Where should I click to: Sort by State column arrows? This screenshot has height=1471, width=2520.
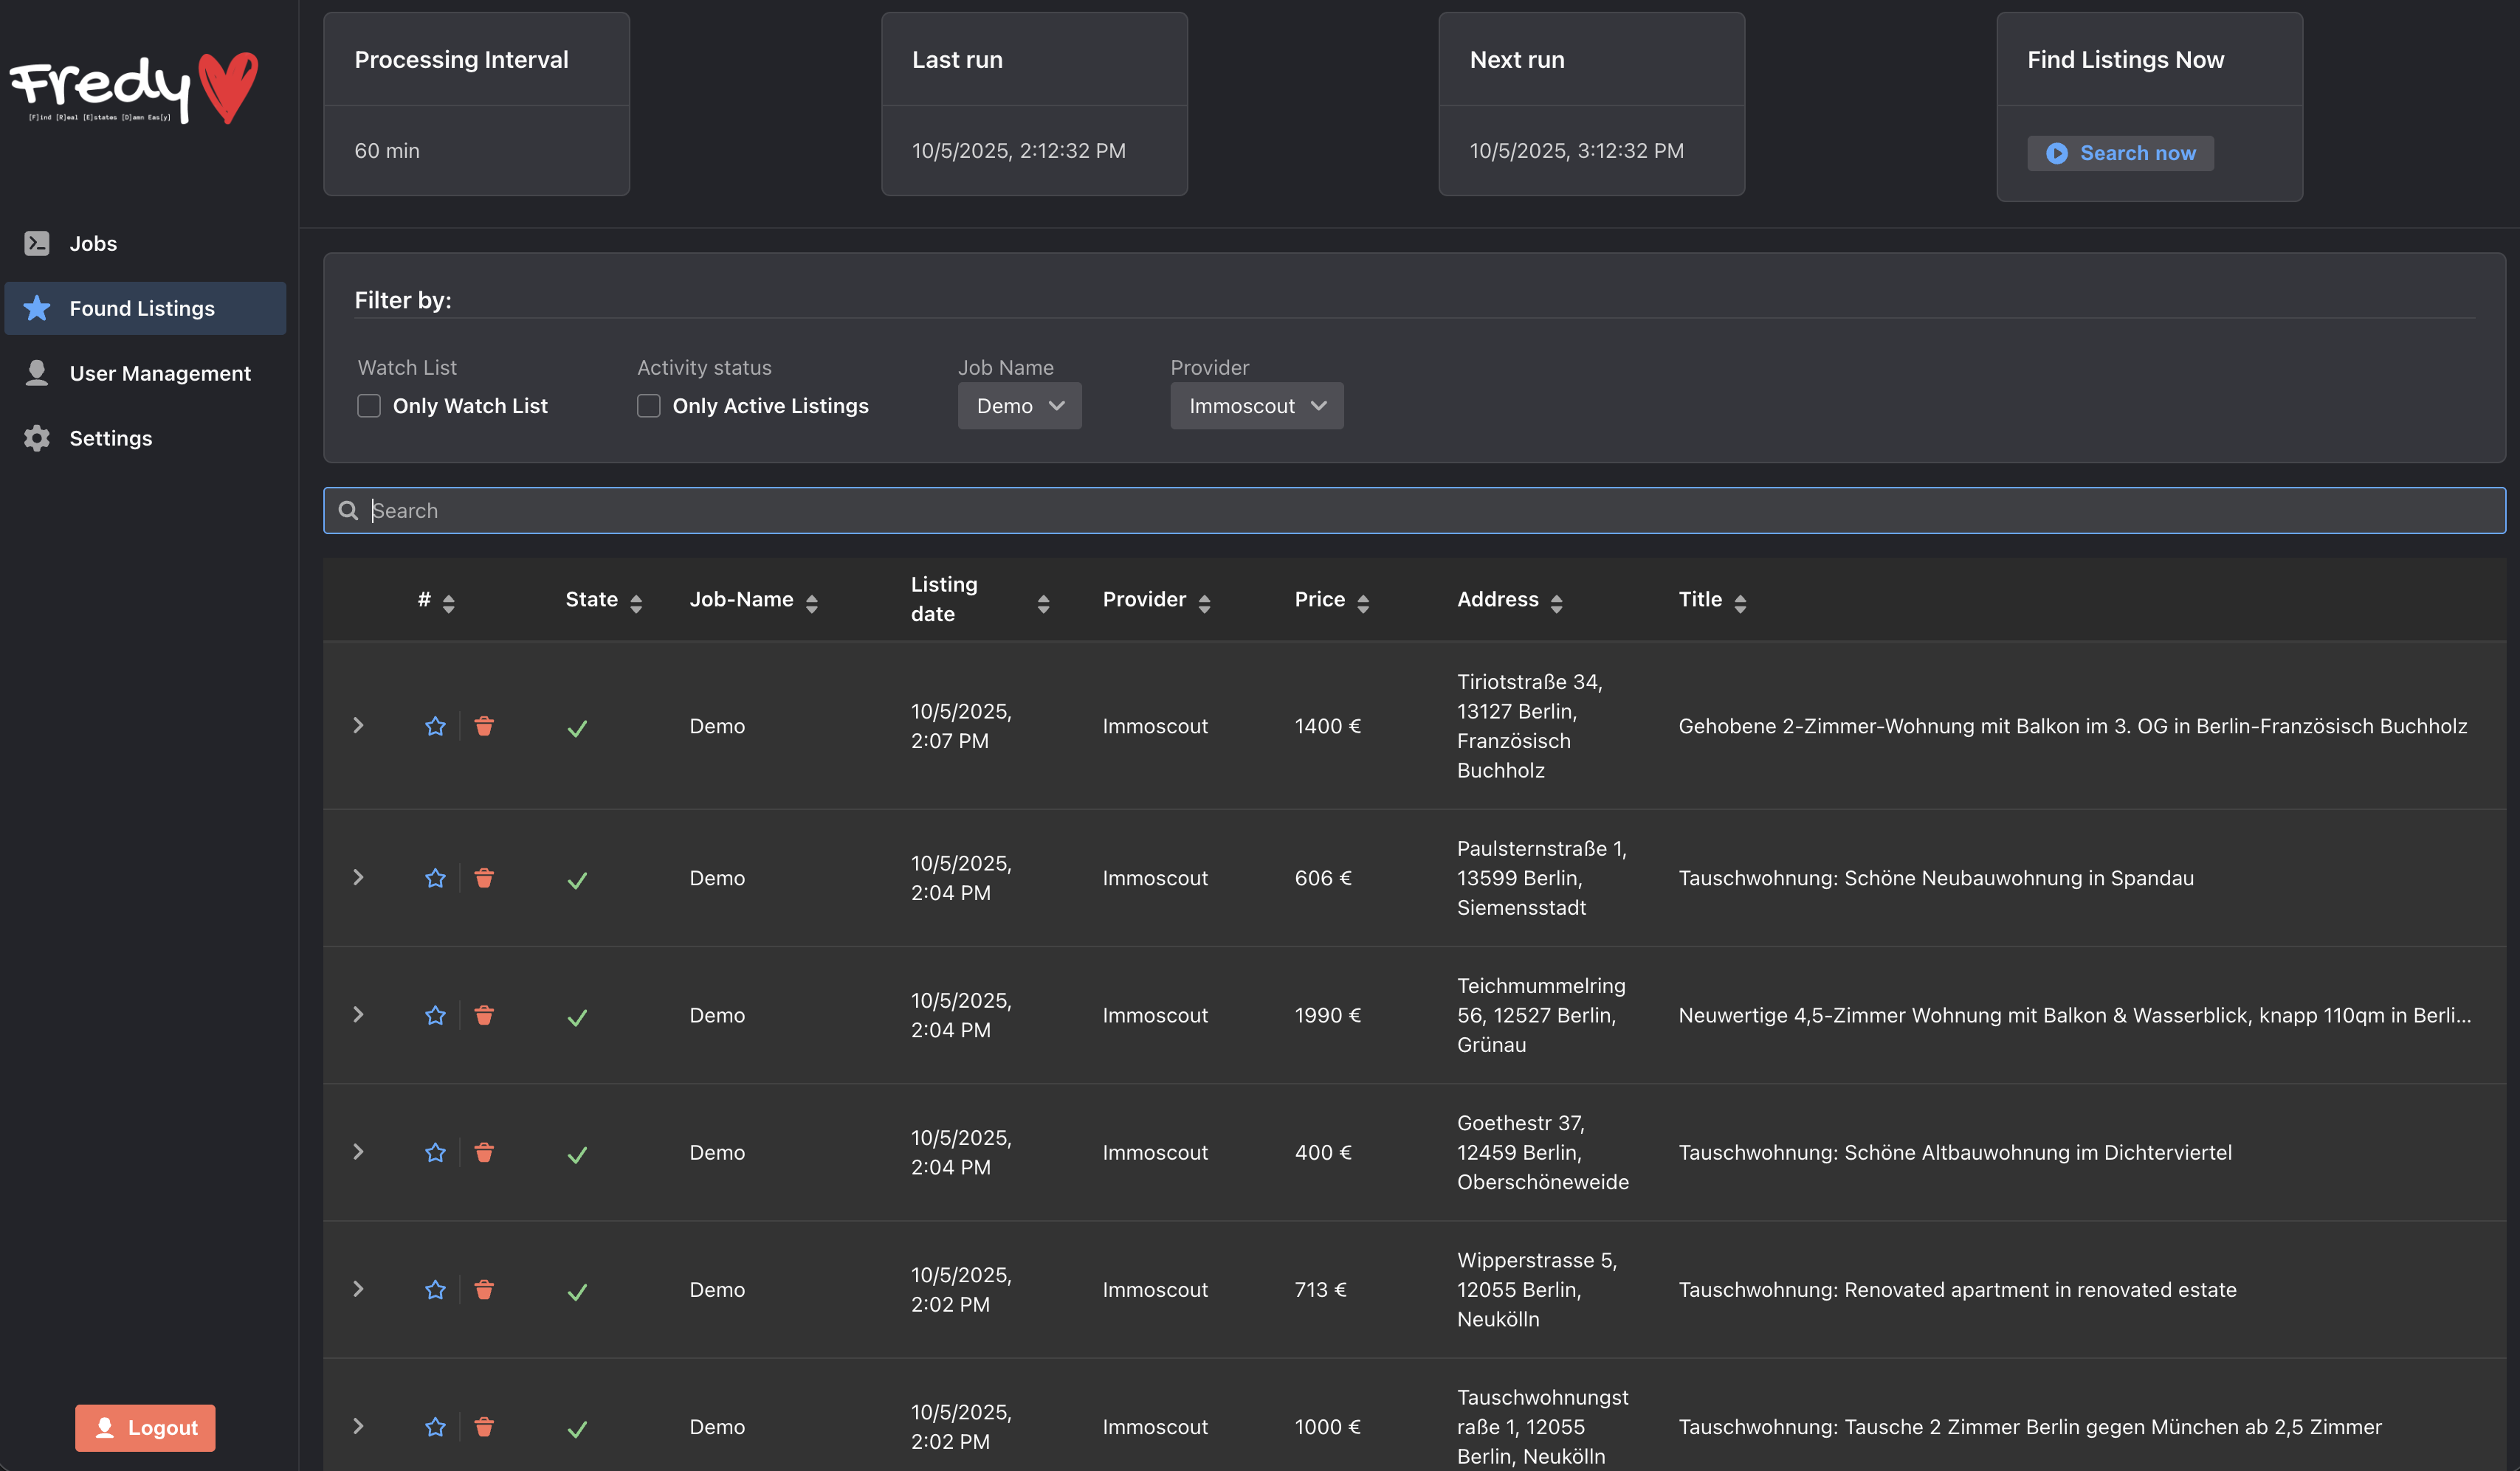pyautogui.click(x=636, y=603)
